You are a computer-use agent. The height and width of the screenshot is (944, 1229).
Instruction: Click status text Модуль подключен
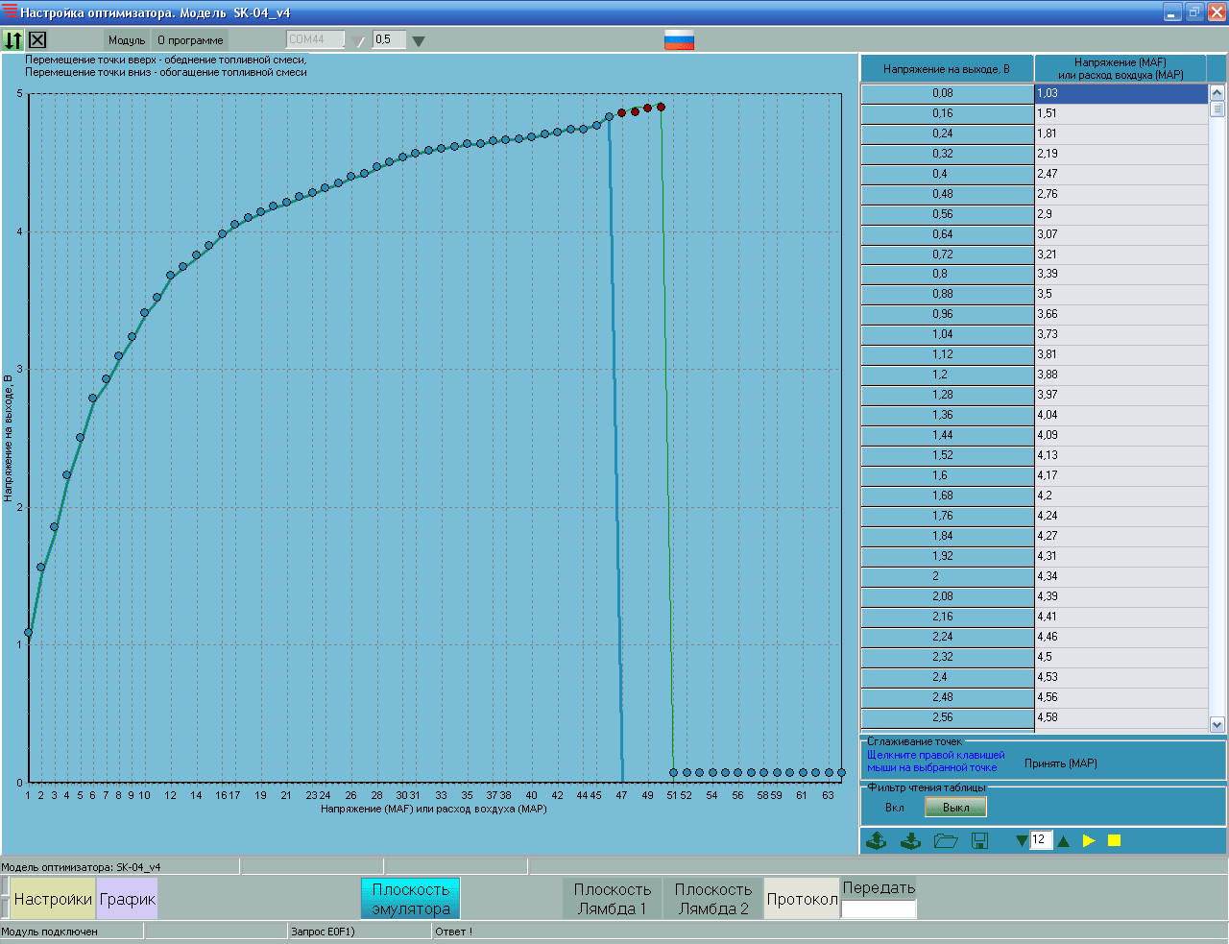[x=49, y=932]
